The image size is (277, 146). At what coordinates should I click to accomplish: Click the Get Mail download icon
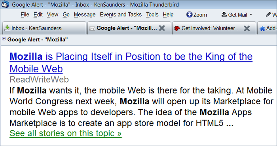(224, 14)
